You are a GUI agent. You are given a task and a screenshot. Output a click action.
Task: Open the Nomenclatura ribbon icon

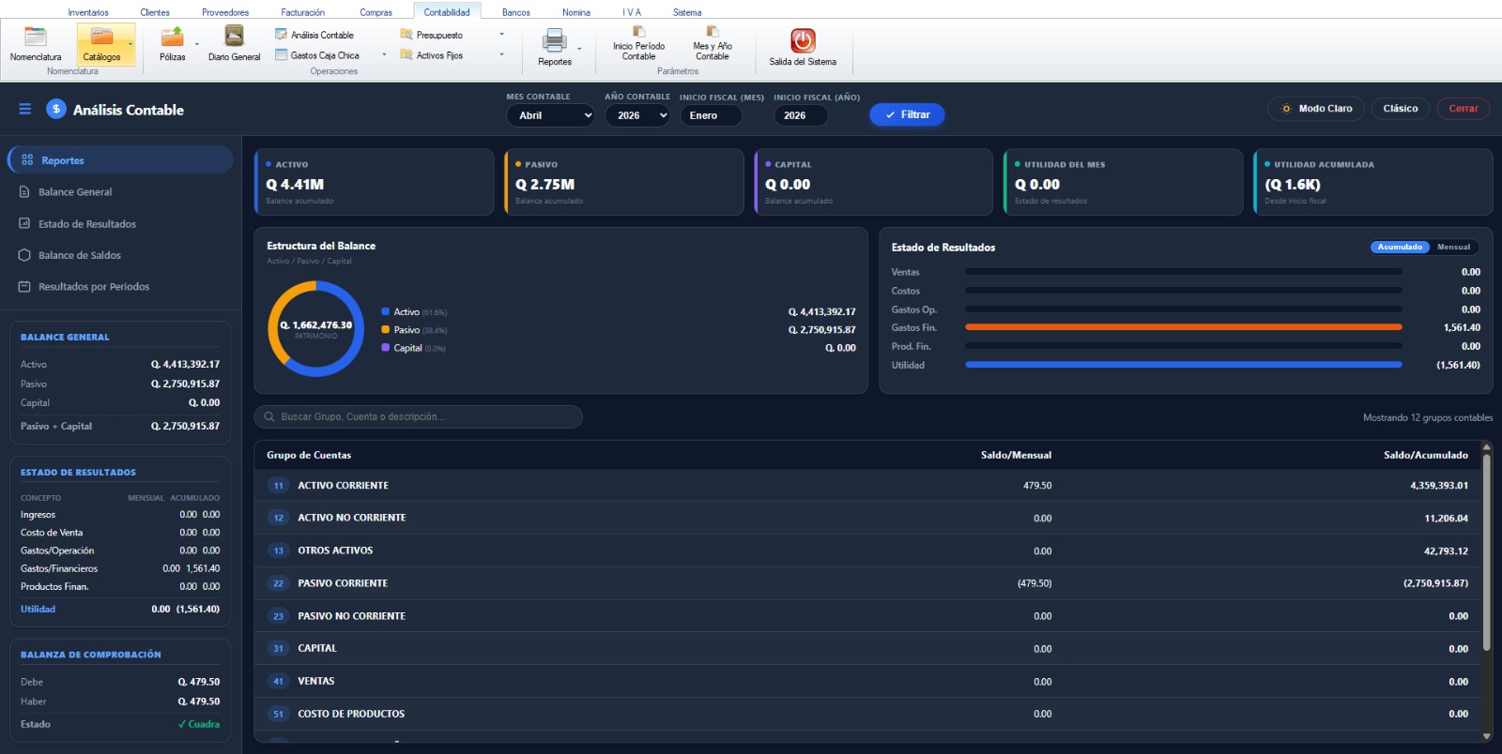coord(36,44)
